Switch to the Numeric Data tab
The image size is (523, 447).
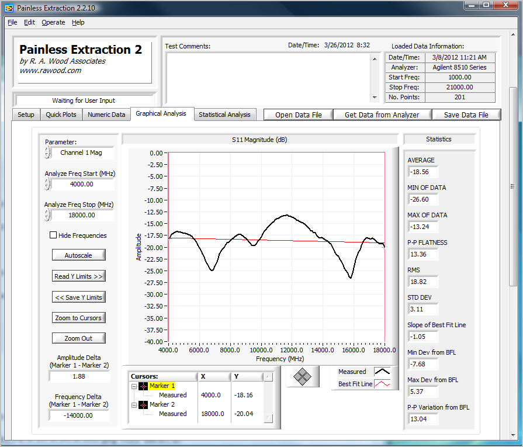(x=106, y=115)
